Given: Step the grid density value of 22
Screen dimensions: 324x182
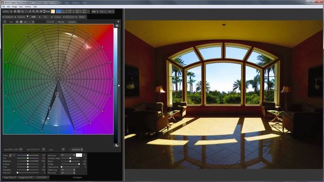Looking at the screenshot, I should click(33, 22).
